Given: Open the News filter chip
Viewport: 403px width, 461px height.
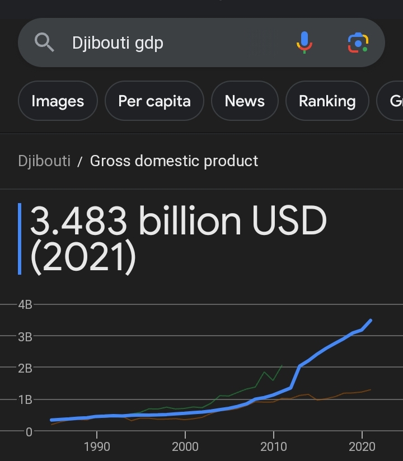Looking at the screenshot, I should (x=245, y=101).
